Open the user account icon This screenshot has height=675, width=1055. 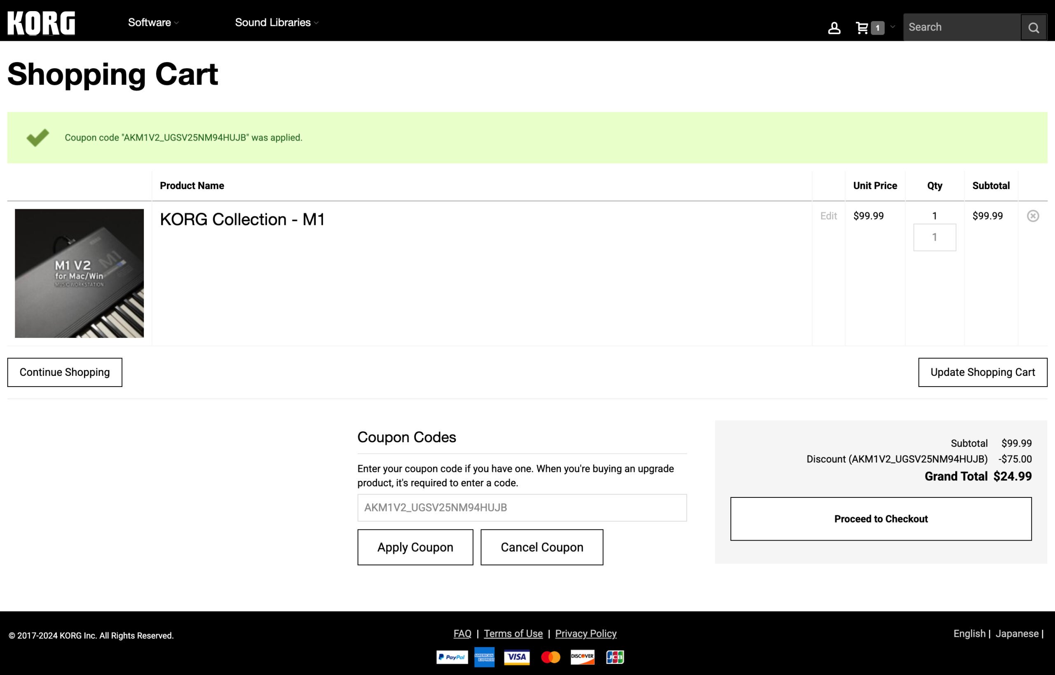(834, 28)
